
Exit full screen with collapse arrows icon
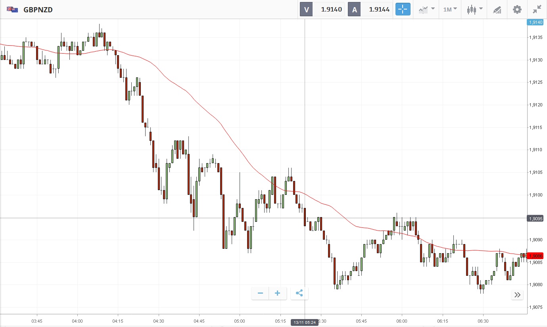point(537,9)
